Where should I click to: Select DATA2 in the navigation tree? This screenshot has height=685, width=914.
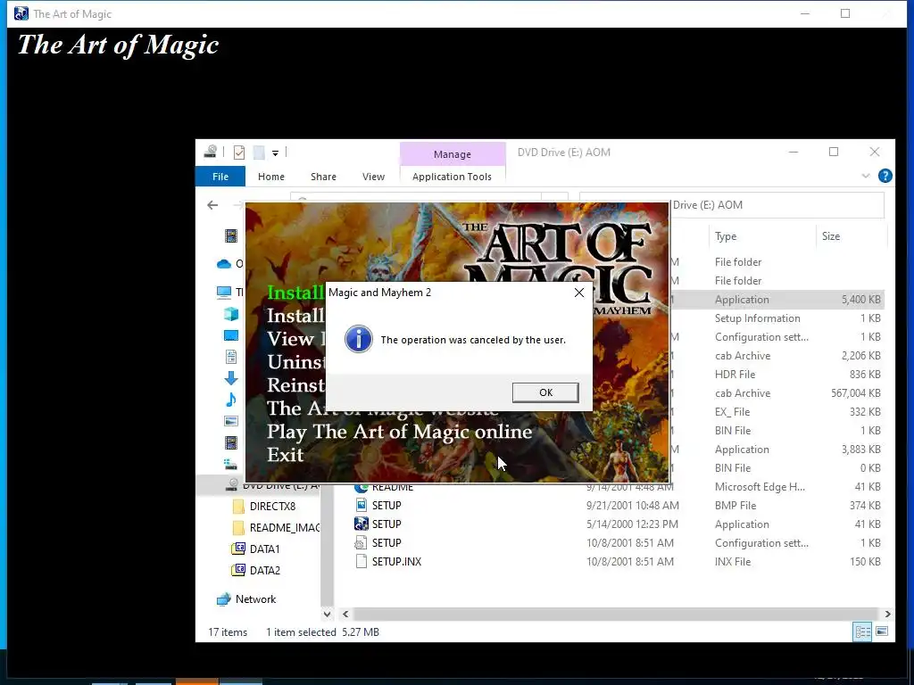click(264, 570)
